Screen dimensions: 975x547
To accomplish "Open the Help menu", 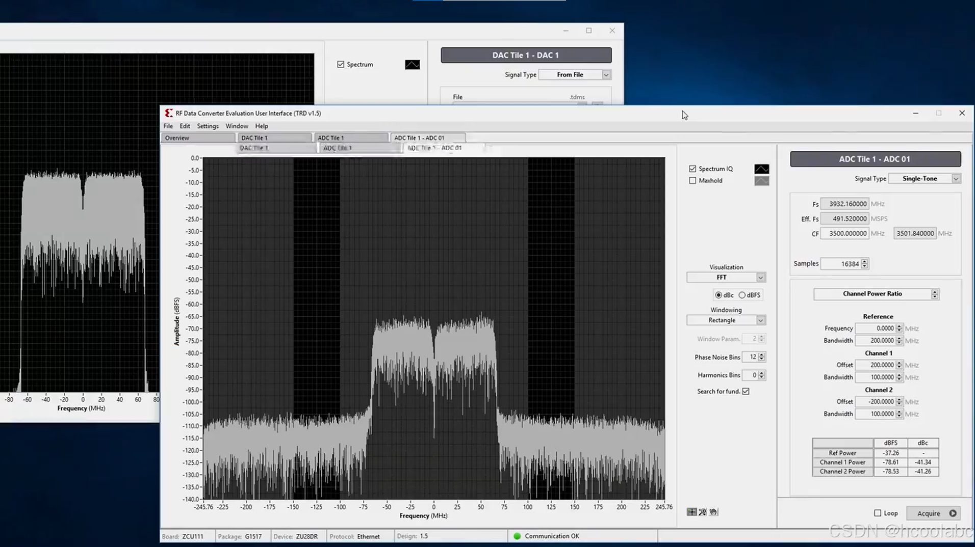I will 262,126.
